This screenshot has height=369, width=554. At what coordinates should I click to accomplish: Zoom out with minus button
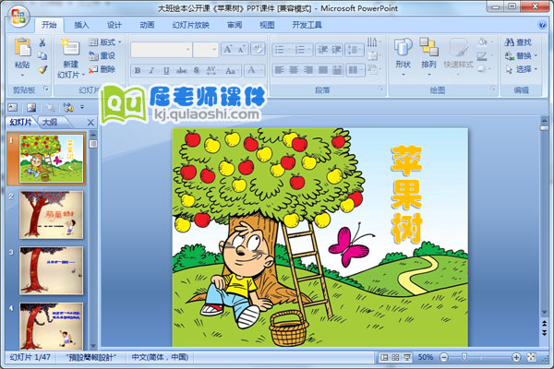coord(444,357)
